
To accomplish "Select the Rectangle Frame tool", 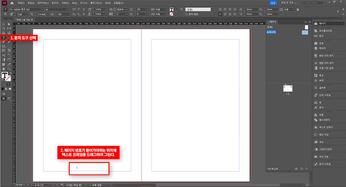I will [x=4, y=47].
